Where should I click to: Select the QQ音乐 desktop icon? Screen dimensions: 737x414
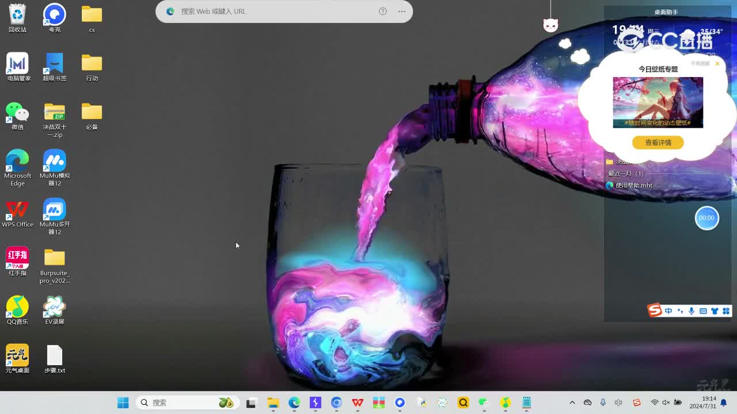click(x=17, y=310)
